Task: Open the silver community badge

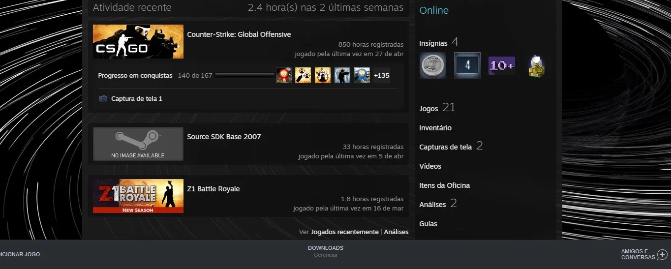Action: coord(433,65)
